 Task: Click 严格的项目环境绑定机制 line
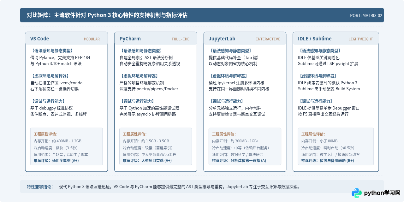pos(142,83)
